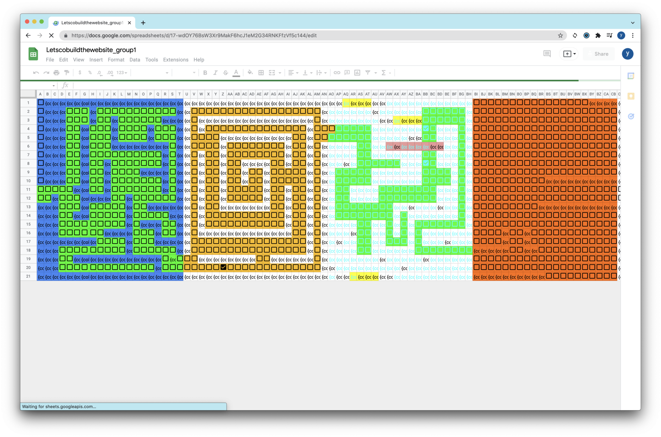This screenshot has height=437, width=661.
Task: Toggle strikethrough formatting
Action: [226, 73]
